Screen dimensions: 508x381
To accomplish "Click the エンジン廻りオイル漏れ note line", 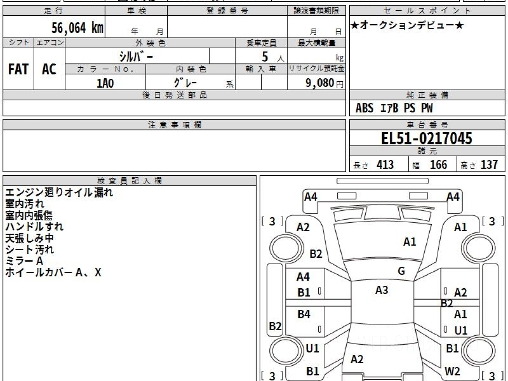I will click(x=59, y=193).
